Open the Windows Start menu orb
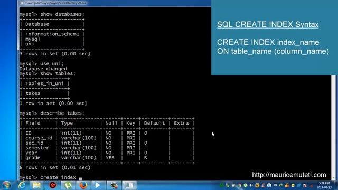Image resolution: width=338 pixels, height=190 pixels. click(6, 185)
